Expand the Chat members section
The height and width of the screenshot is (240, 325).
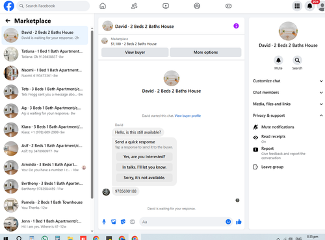(x=287, y=93)
